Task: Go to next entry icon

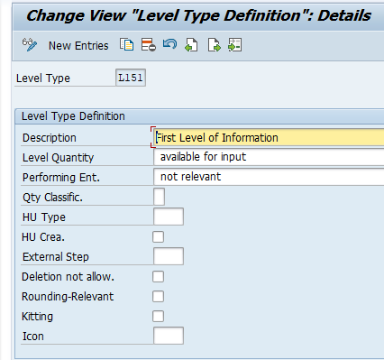Action: click(x=214, y=45)
